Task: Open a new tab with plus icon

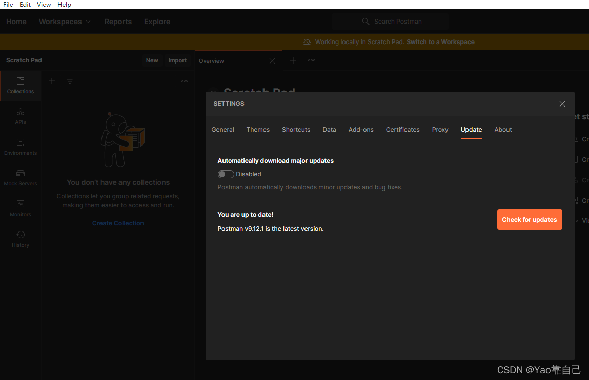Action: tap(293, 60)
